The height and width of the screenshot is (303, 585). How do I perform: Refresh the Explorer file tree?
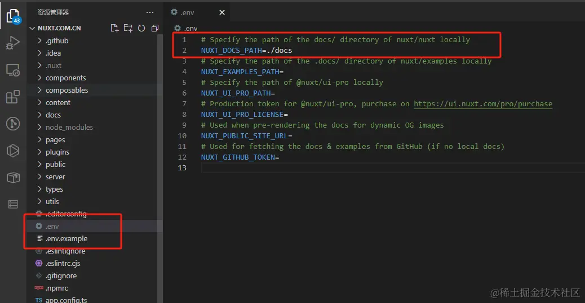[x=141, y=28]
